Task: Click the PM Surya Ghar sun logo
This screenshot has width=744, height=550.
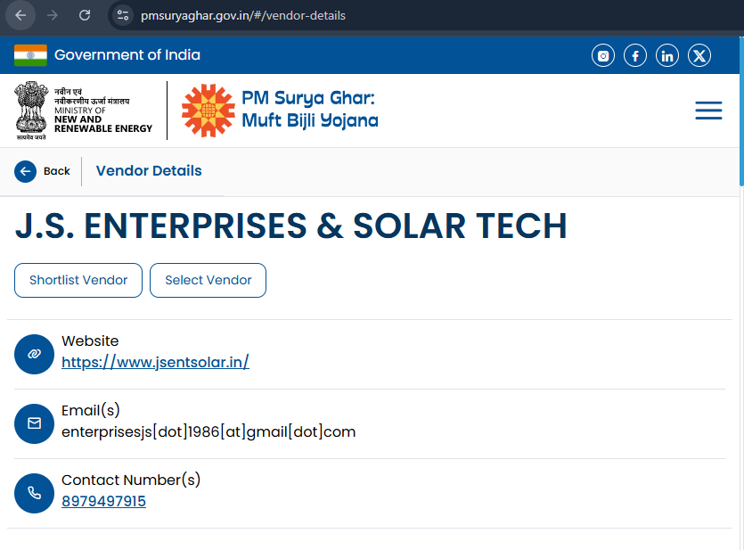Action: click(x=208, y=111)
